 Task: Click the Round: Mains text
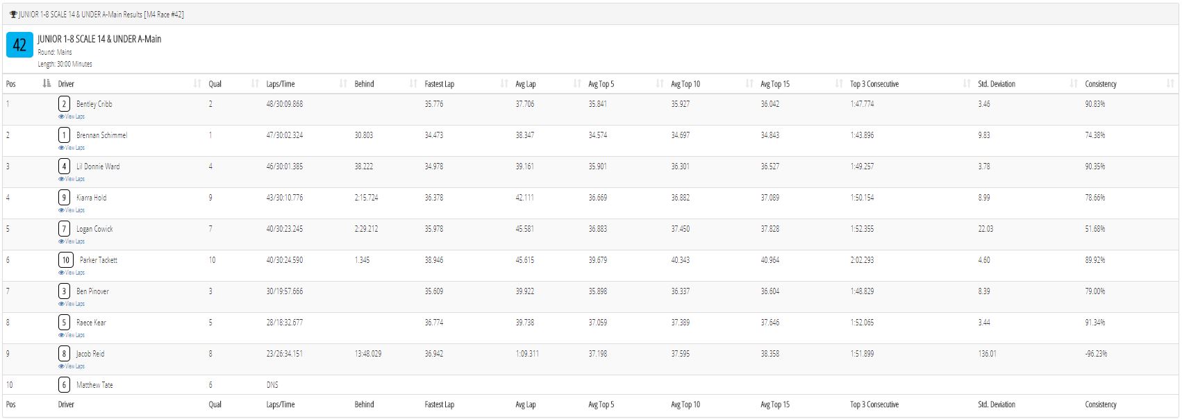[x=55, y=52]
